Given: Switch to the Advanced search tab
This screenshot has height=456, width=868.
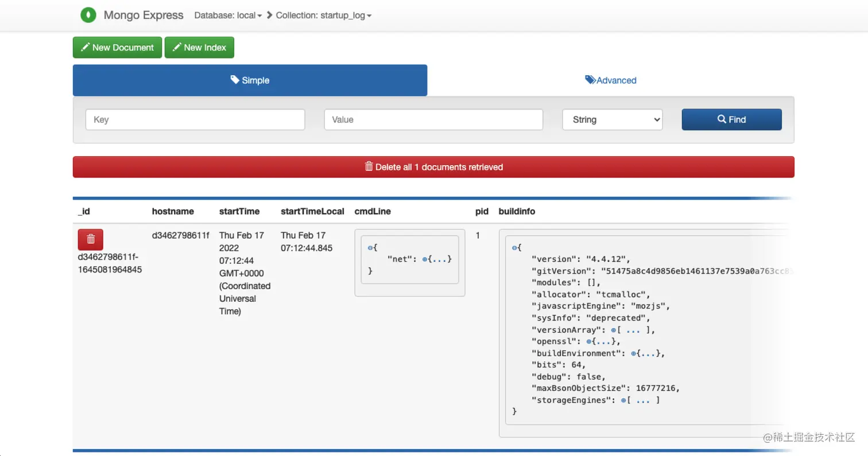Looking at the screenshot, I should pos(611,80).
